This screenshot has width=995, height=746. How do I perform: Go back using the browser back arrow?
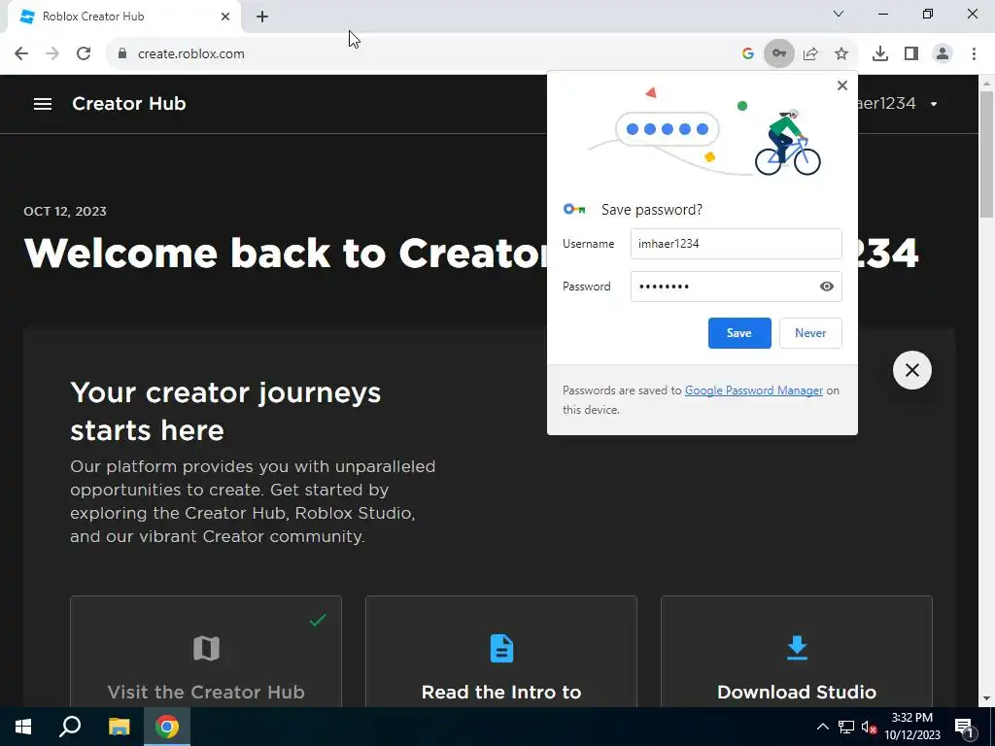pos(21,54)
